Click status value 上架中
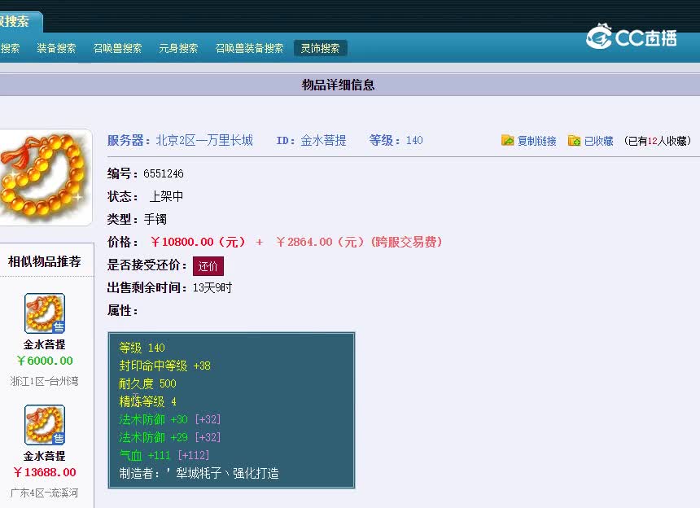Image resolution: width=700 pixels, height=508 pixels. coord(166,196)
